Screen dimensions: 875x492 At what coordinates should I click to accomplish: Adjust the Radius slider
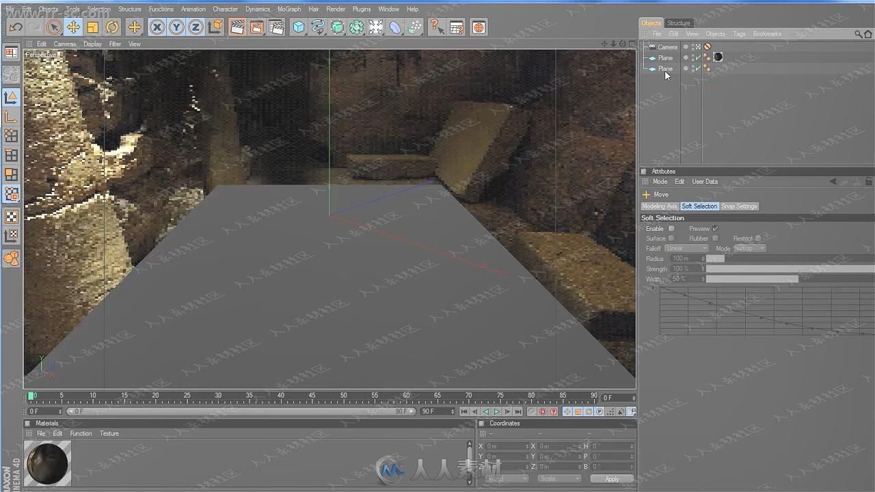click(x=790, y=259)
